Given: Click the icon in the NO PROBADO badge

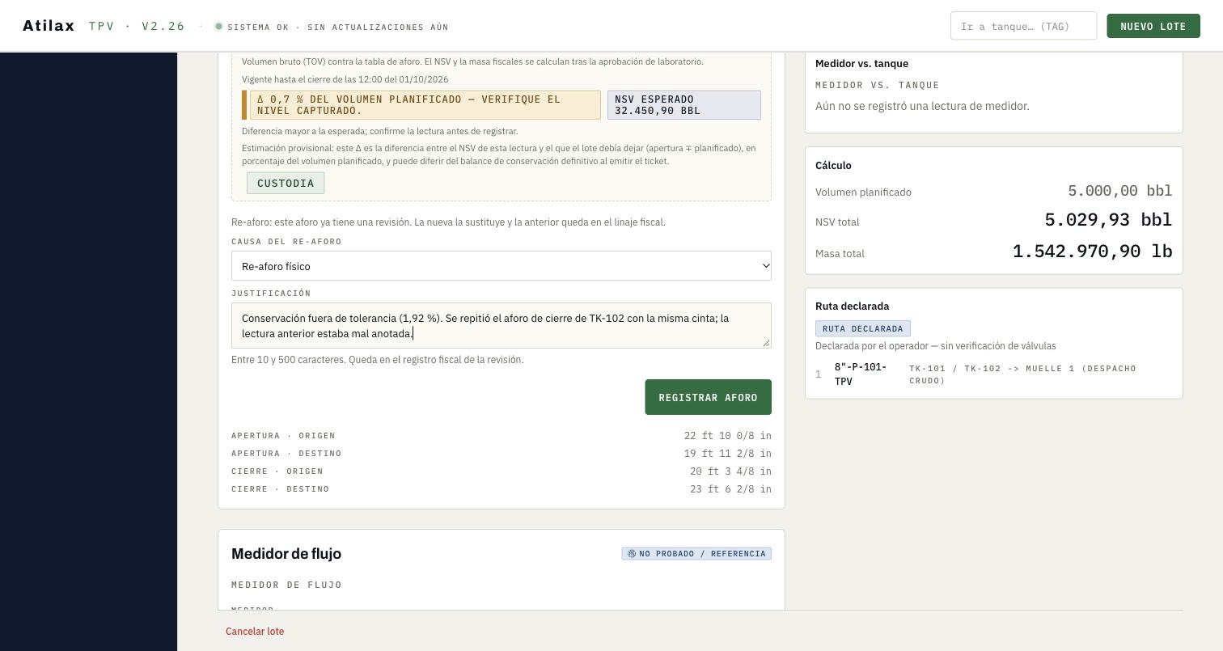Looking at the screenshot, I should click(x=632, y=554).
